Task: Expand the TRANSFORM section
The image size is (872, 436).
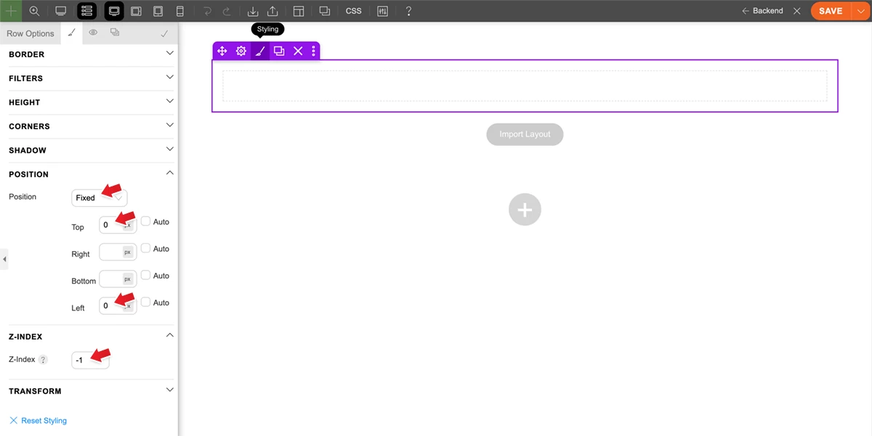Action: pos(91,391)
